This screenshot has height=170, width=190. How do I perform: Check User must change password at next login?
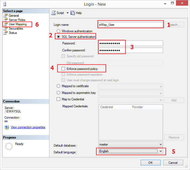63,80
